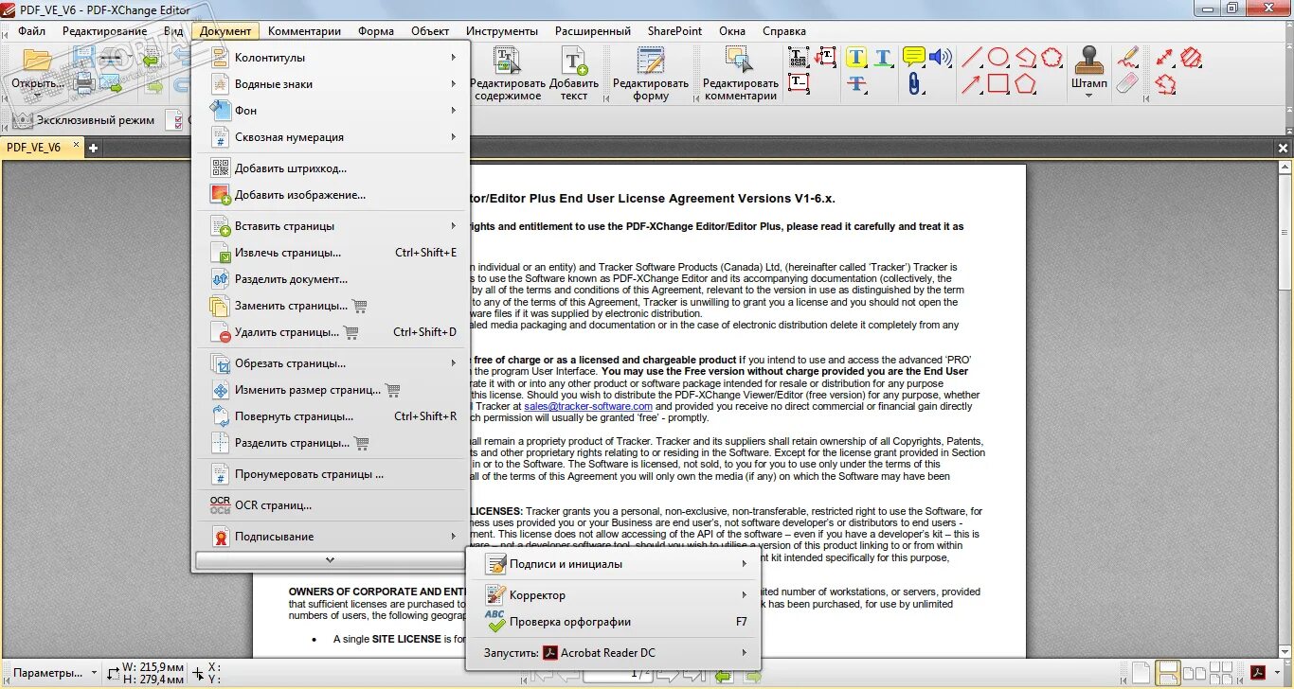Choose Пронумеровать страницы menu item

click(x=330, y=474)
